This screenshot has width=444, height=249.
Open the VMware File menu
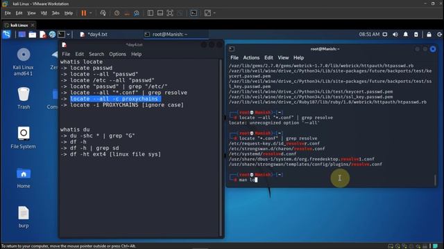pyautogui.click(x=8, y=13)
